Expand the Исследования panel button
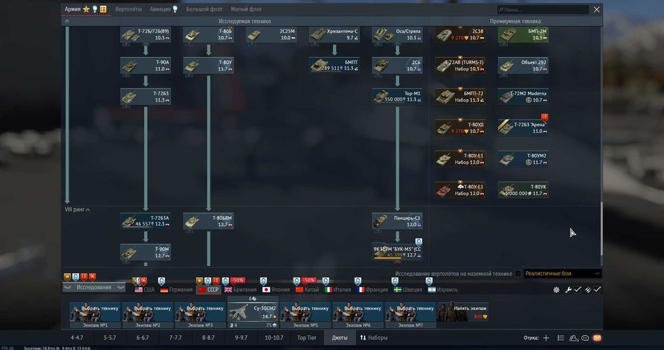Viewport: 664px width, 350px height. click(x=94, y=288)
